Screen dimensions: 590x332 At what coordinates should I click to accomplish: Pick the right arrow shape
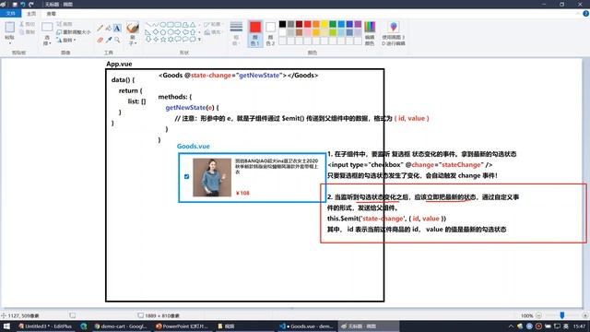pyautogui.click(x=178, y=32)
